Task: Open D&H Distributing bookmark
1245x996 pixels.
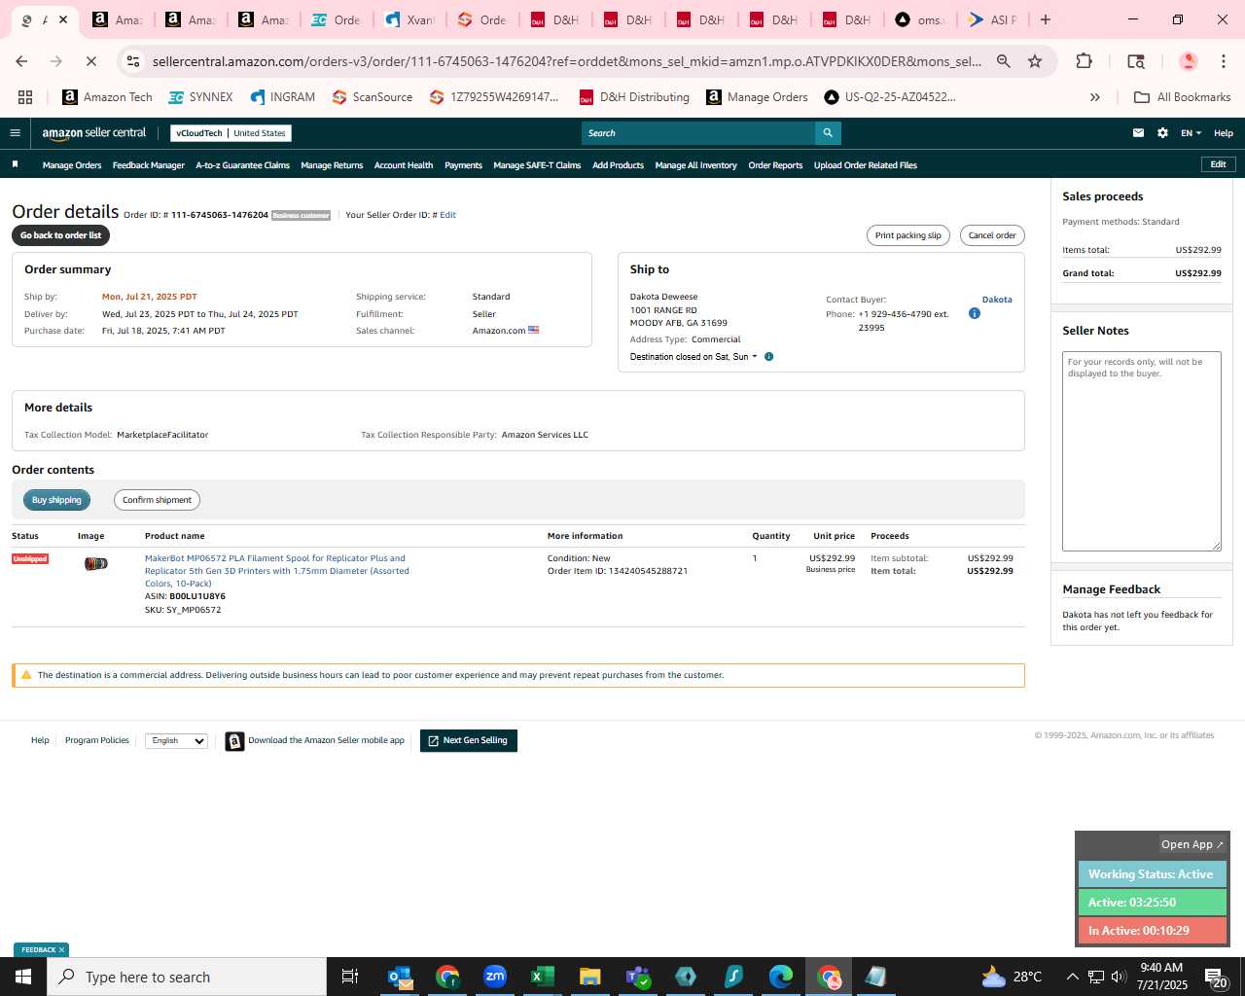Action: (x=634, y=97)
